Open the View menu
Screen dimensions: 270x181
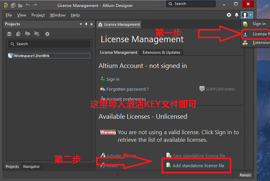(x=22, y=15)
